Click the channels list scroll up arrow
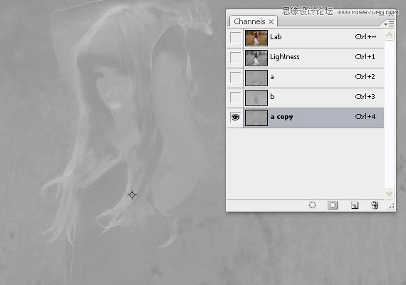 [389, 35]
